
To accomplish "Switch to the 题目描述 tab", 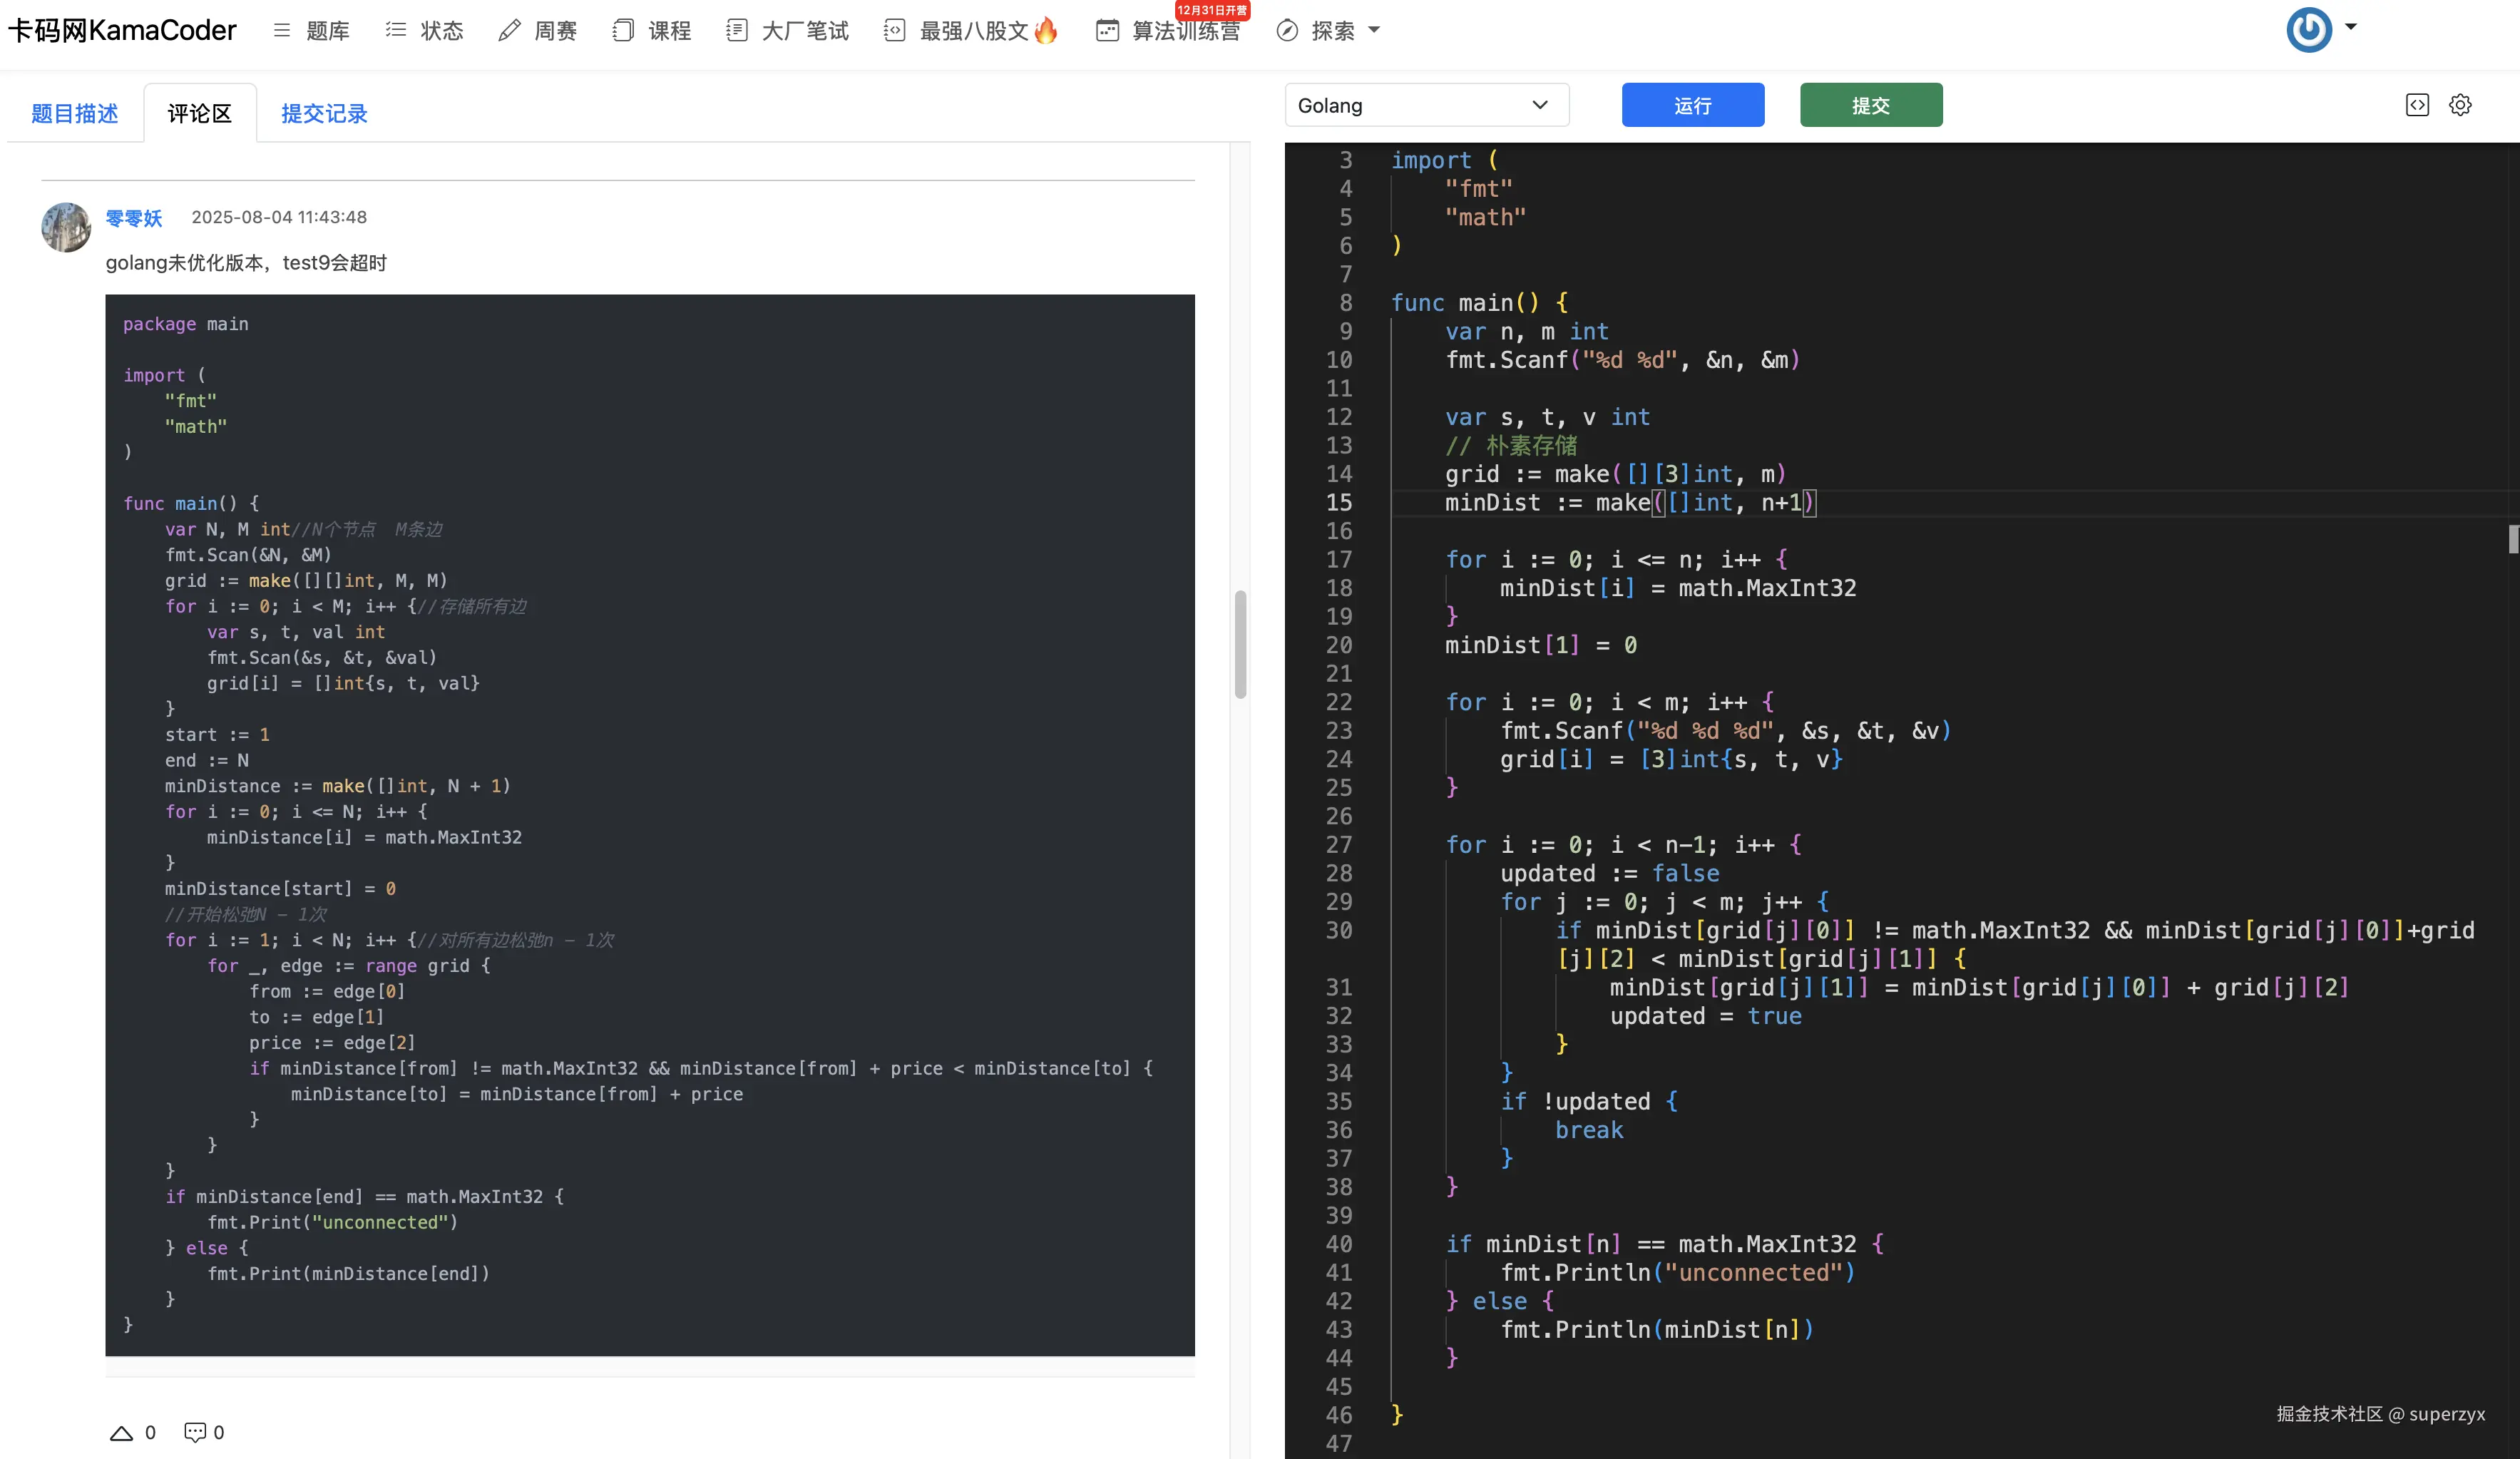I will tap(75, 114).
